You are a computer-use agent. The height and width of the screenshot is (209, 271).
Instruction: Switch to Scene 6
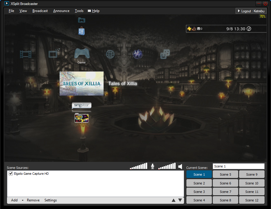[x=225, y=183]
